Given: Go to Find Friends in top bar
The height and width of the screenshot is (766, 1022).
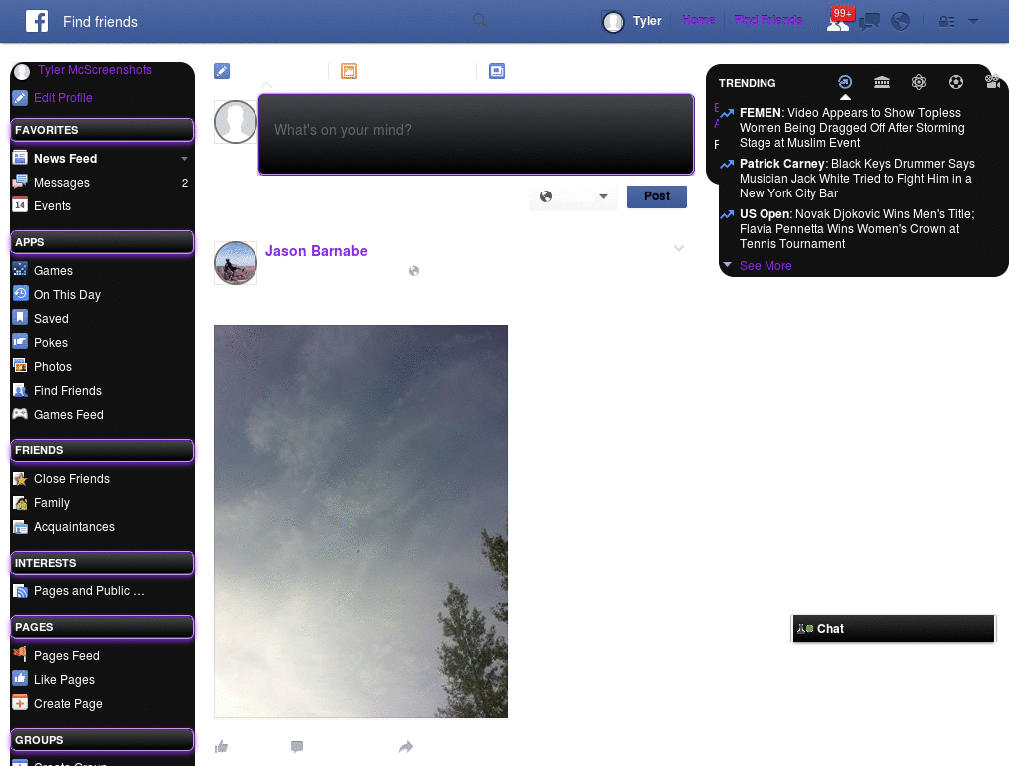Looking at the screenshot, I should click(767, 20).
